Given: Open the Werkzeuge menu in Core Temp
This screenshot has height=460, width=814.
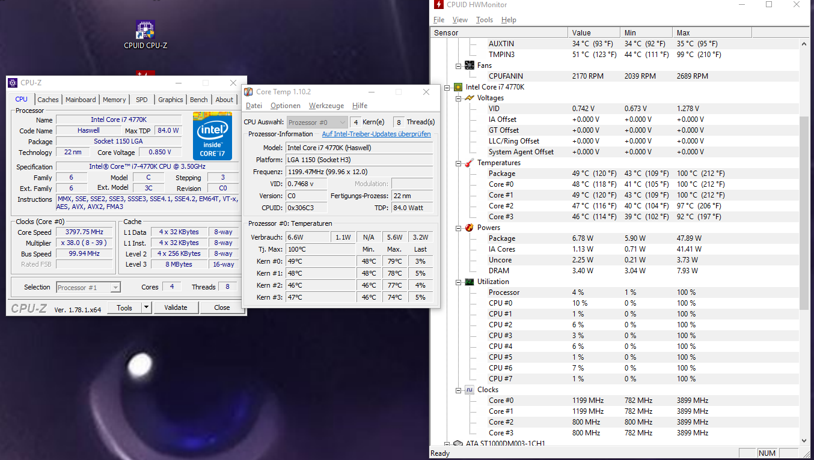Looking at the screenshot, I should 326,106.
